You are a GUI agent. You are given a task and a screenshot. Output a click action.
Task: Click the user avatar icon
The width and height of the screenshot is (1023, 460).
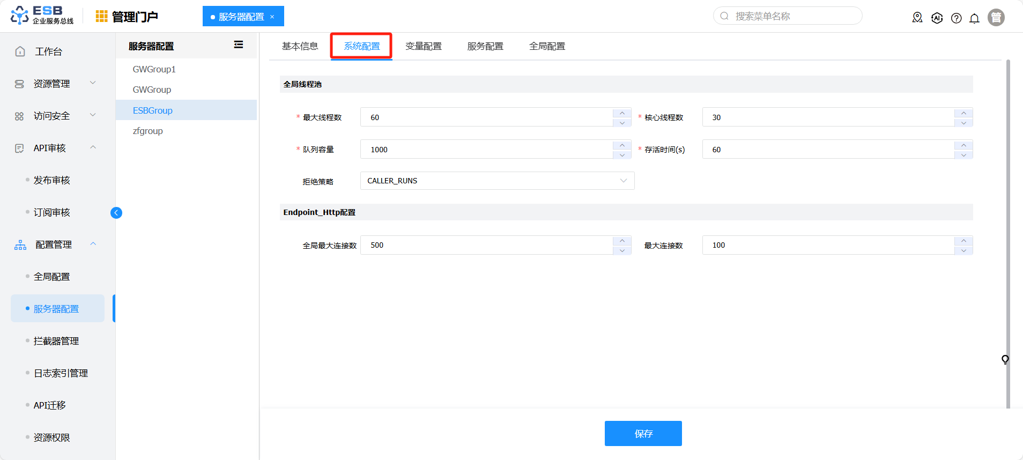click(x=996, y=18)
